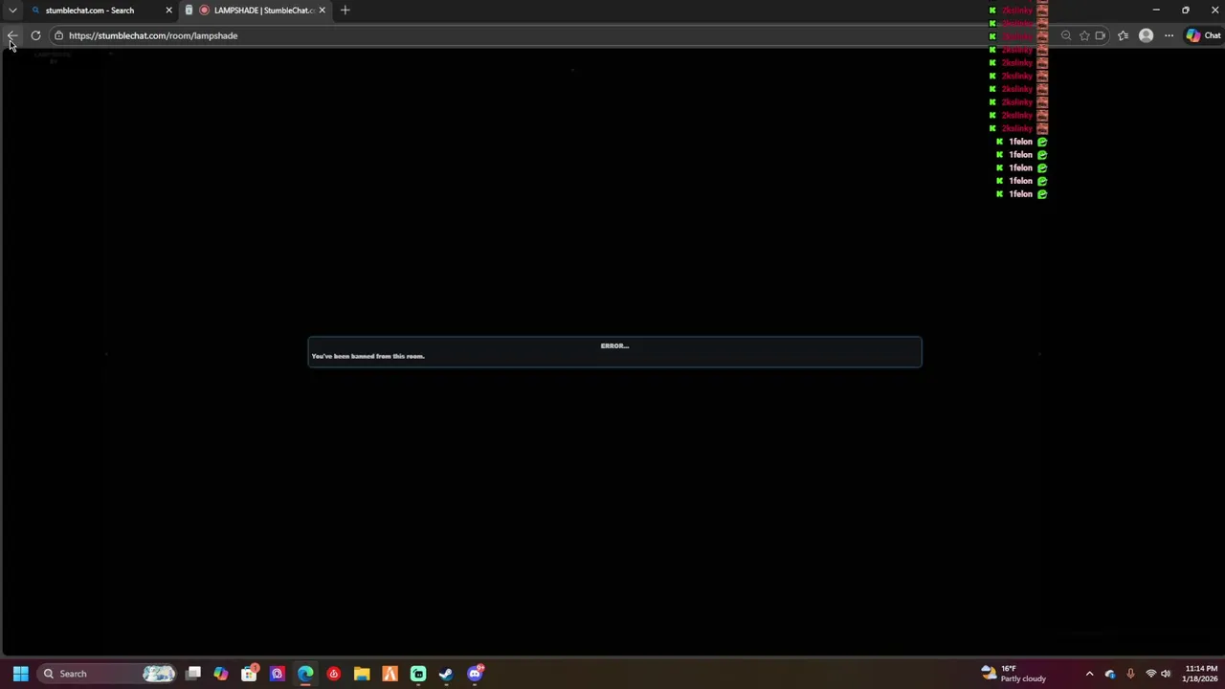Open Discord from the taskbar

tap(475, 674)
